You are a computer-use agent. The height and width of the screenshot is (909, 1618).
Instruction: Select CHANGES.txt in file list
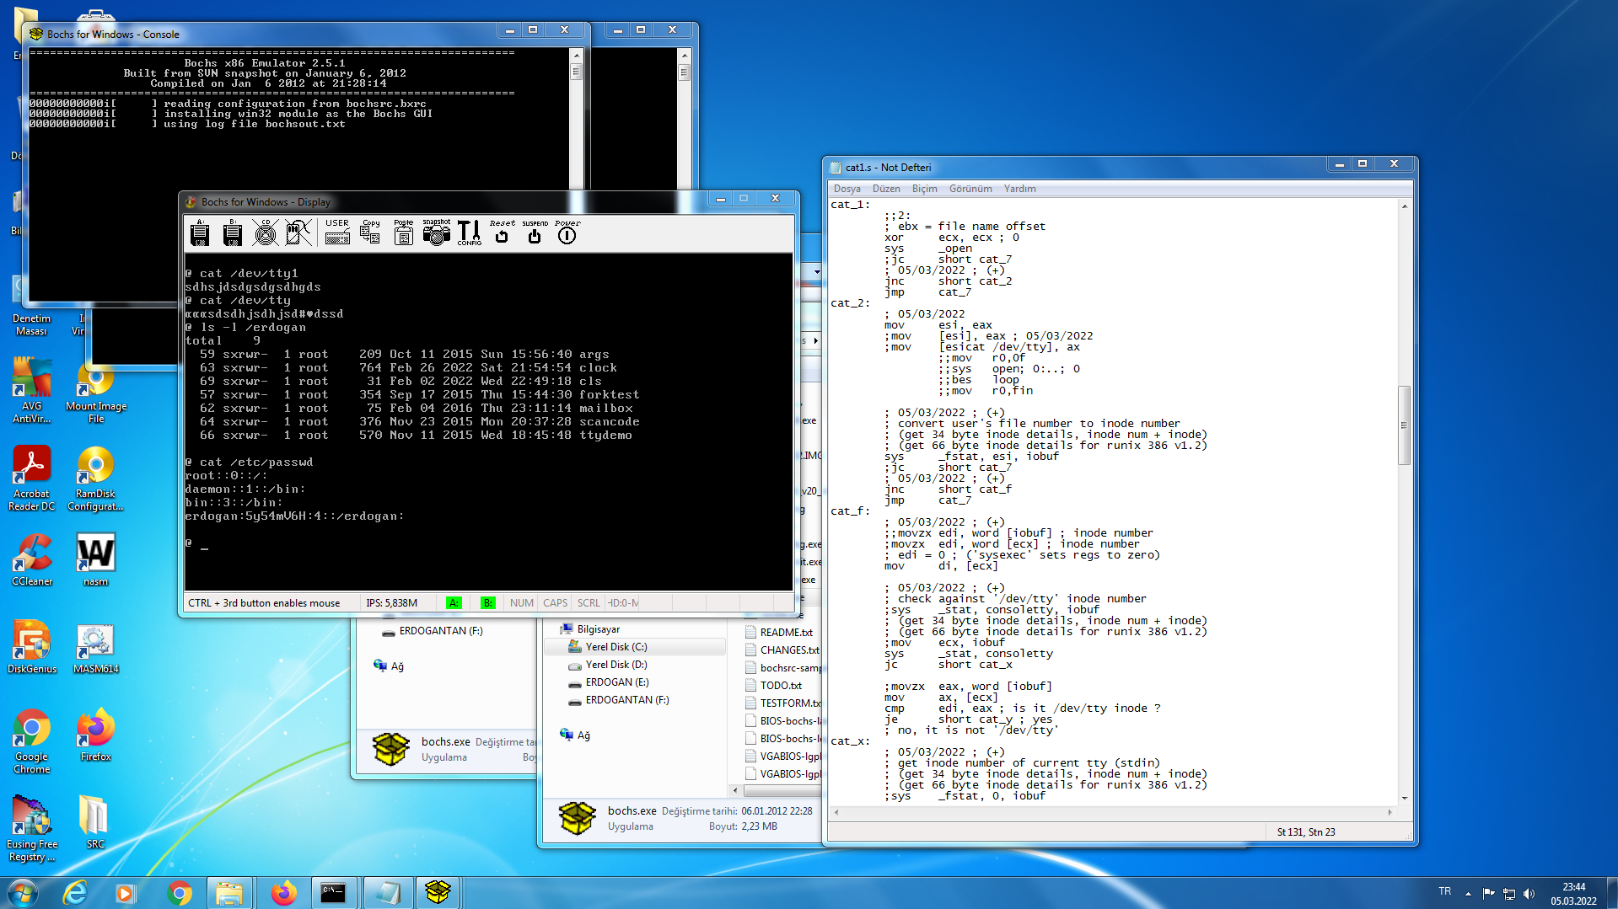[x=782, y=650]
